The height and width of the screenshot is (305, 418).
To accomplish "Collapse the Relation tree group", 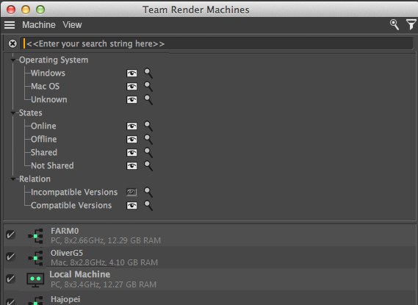I will click(x=13, y=179).
